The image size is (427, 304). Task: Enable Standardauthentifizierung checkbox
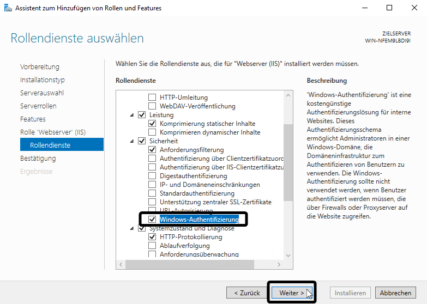[152, 193]
